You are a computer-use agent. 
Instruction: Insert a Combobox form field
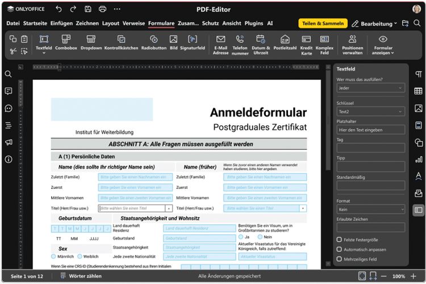pos(66,43)
